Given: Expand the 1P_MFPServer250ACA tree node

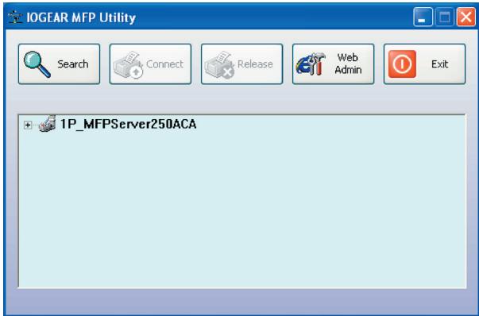Looking at the screenshot, I should pos(28,125).
